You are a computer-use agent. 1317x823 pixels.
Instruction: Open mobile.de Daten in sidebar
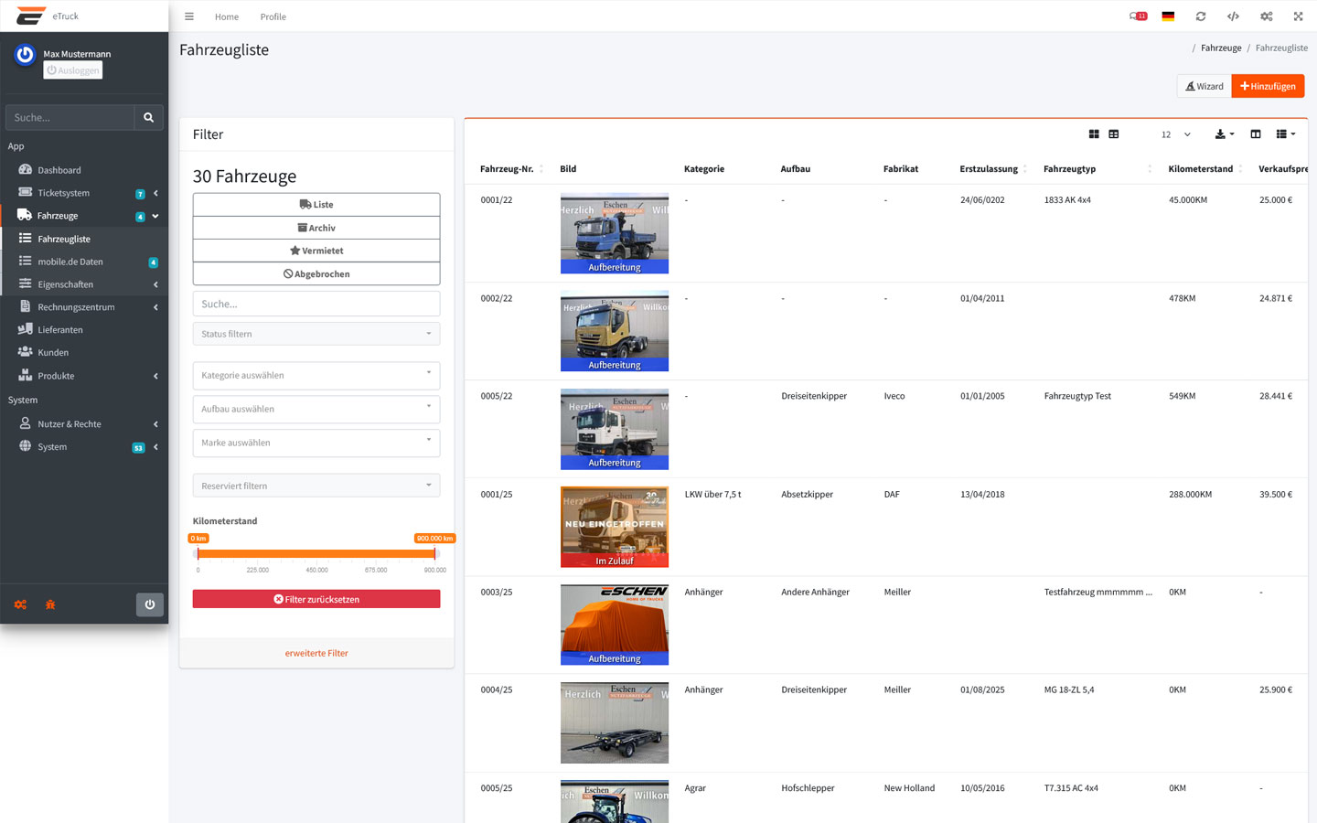pyautogui.click(x=84, y=262)
